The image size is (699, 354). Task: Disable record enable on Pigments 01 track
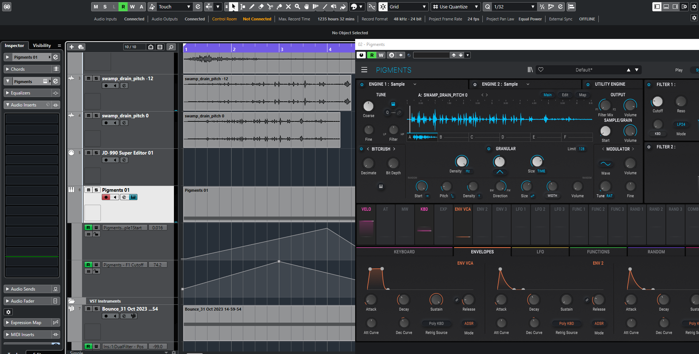coord(106,197)
